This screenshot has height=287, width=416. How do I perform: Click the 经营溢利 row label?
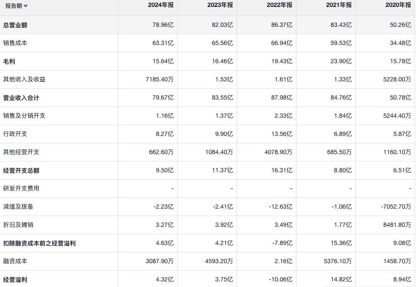[x=15, y=280]
